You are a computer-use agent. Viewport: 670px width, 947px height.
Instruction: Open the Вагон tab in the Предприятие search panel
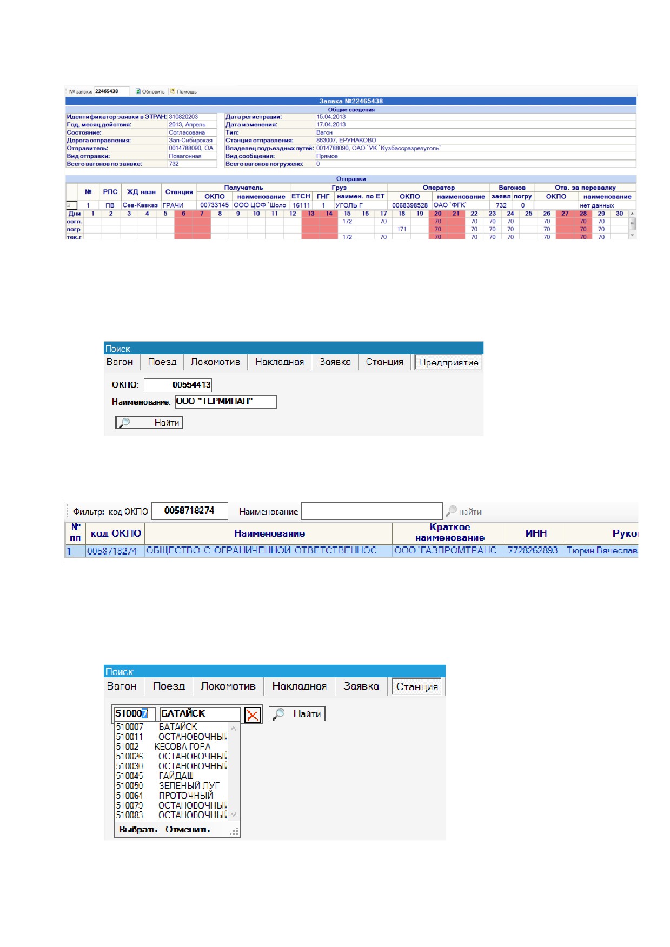120,362
